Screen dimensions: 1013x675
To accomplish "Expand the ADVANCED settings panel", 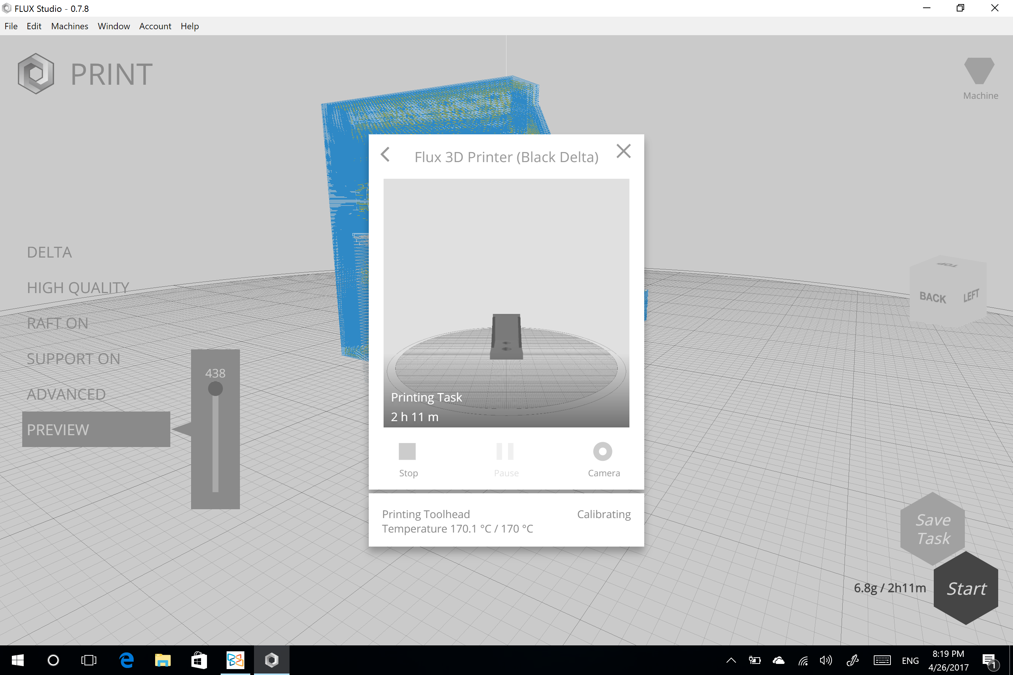I will click(66, 394).
